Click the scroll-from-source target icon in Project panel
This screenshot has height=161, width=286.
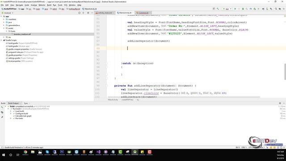click(79, 13)
